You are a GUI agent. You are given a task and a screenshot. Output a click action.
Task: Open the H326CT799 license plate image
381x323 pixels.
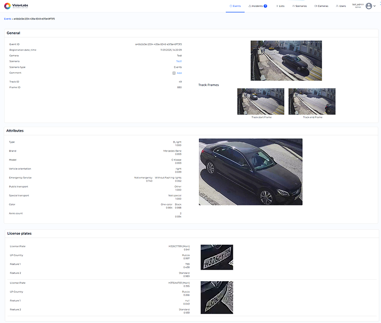tap(216, 257)
